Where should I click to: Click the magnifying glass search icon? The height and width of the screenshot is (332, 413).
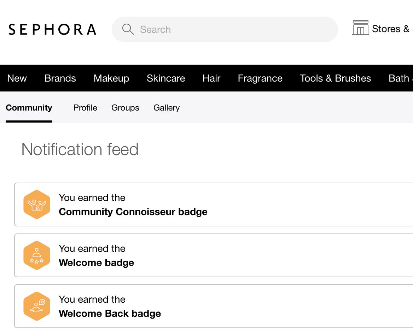click(128, 29)
